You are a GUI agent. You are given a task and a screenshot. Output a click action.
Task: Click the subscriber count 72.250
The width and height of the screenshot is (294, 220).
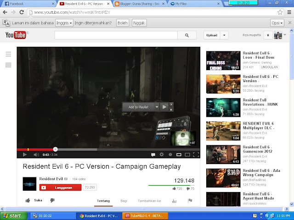pyautogui.click(x=90, y=187)
